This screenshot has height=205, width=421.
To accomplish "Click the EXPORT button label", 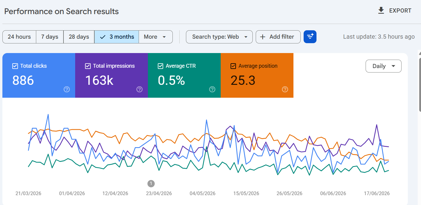I will tap(400, 11).
